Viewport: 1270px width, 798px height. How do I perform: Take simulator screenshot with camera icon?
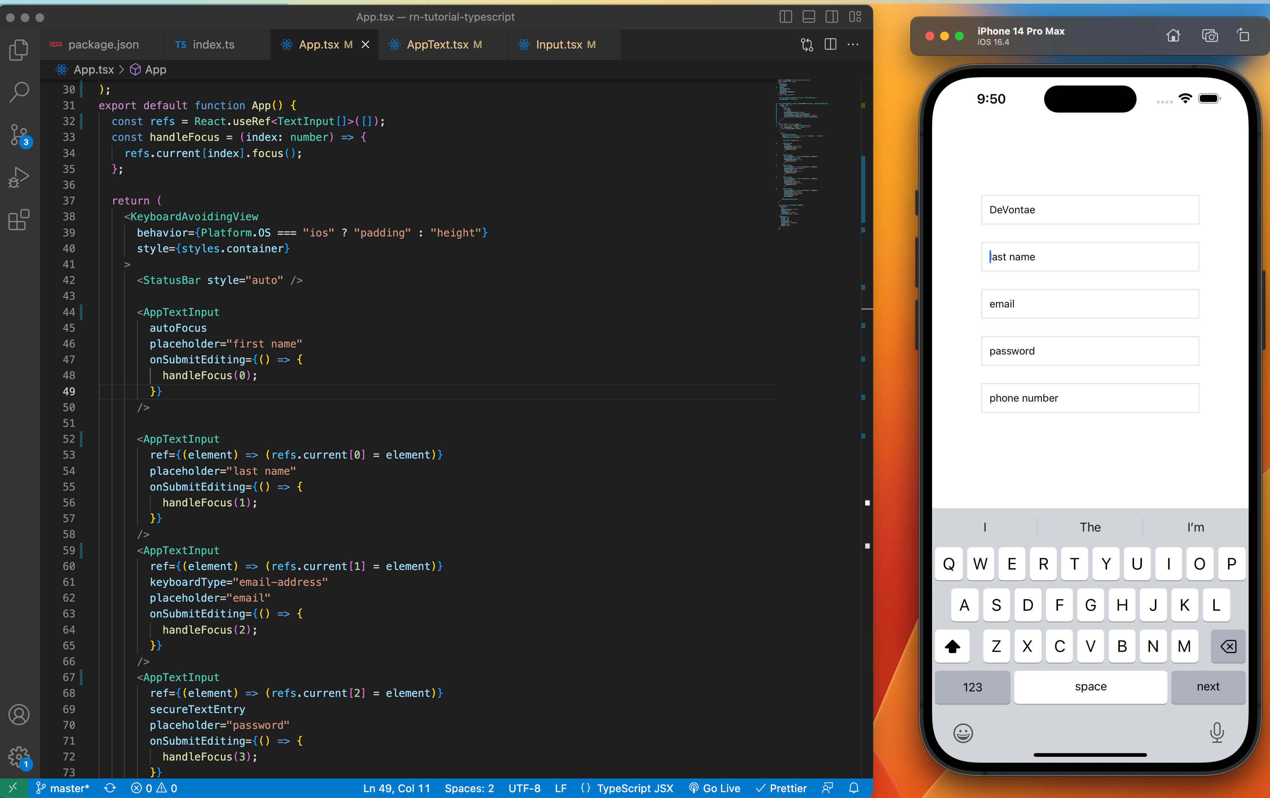(x=1209, y=36)
